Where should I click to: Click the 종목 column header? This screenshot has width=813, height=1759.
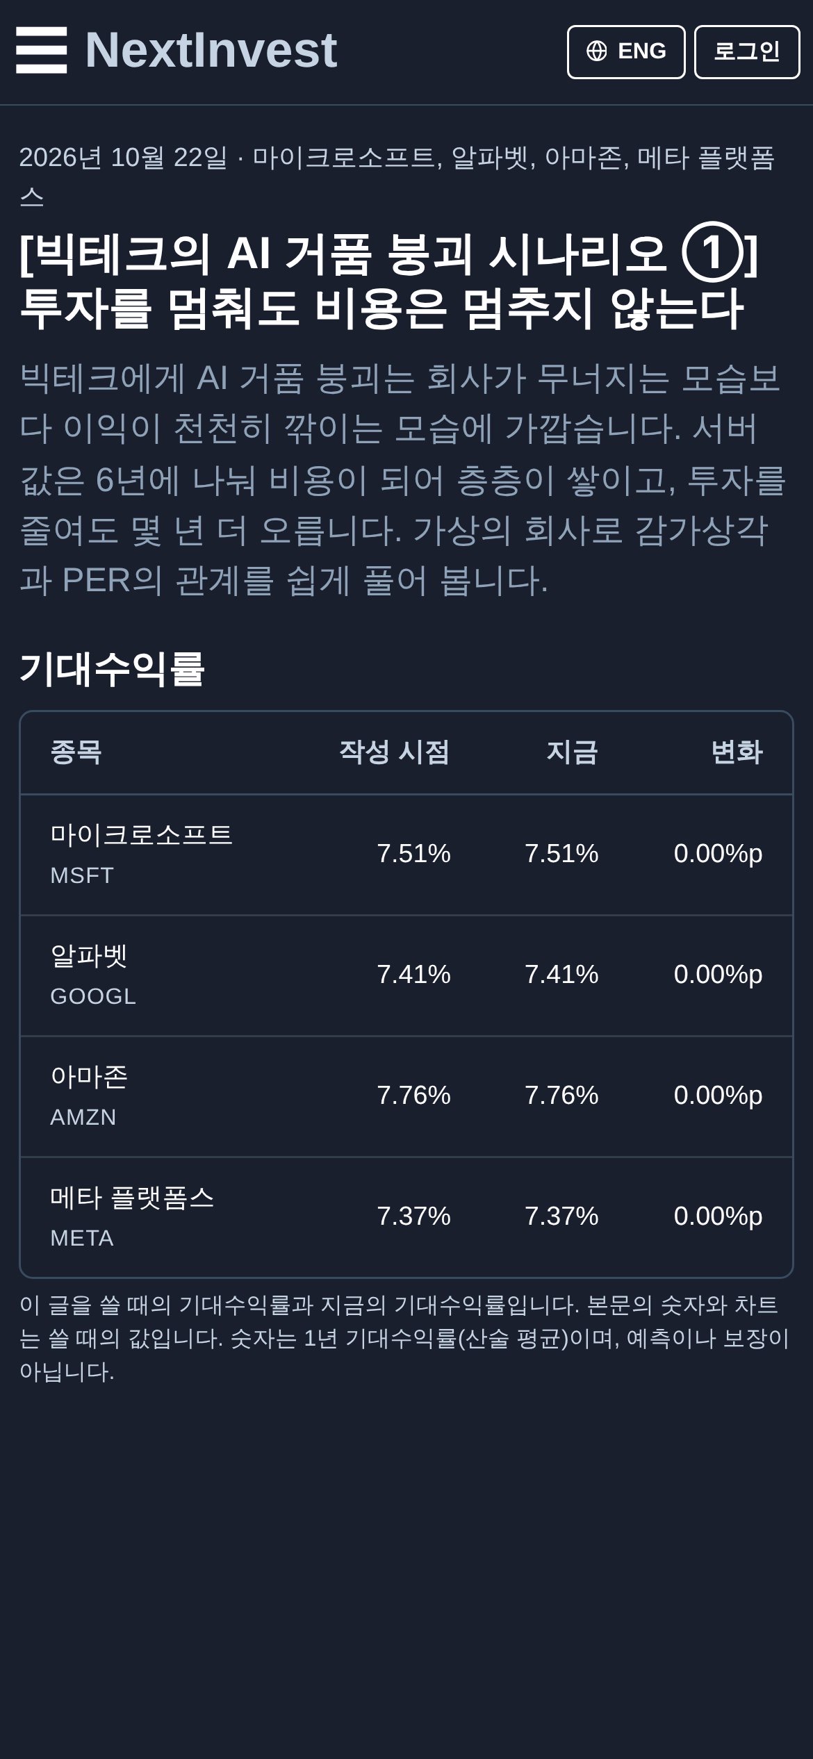click(76, 752)
